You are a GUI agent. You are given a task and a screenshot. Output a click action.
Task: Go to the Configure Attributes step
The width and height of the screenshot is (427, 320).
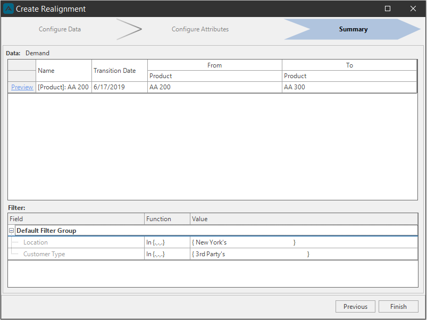[x=200, y=29]
